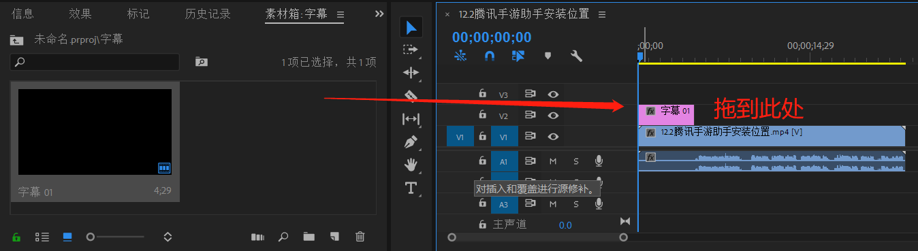Screen dimensions: 918x251
Task: Click the New Item icon
Action: [x=334, y=237]
